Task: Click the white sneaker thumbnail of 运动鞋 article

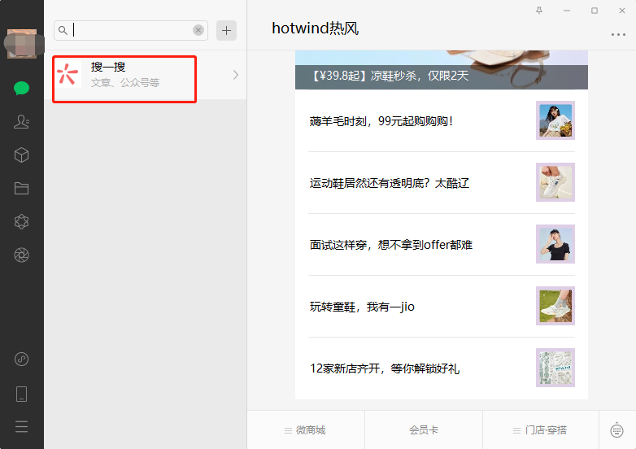Action: pos(555,182)
